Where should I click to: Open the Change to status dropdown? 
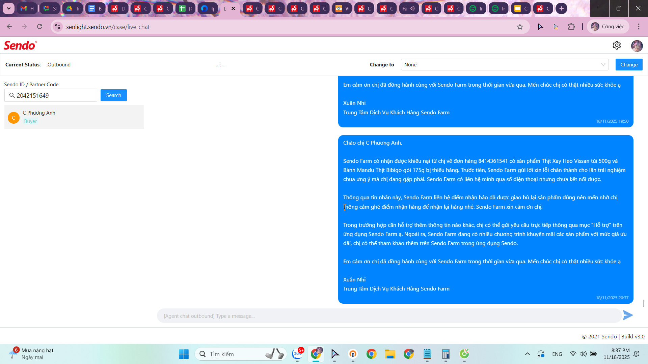point(505,65)
